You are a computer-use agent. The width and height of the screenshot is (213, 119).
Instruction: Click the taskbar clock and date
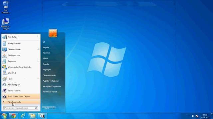point(205,116)
